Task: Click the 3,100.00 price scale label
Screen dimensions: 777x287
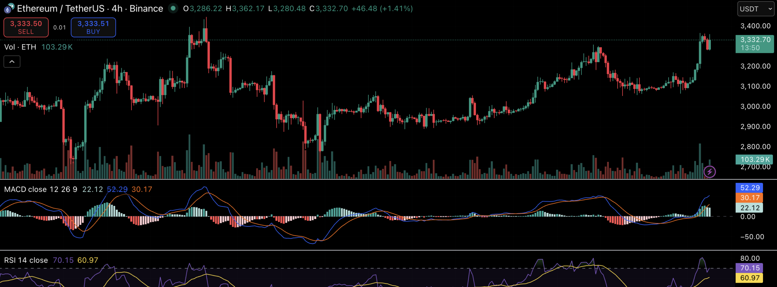Action: pyautogui.click(x=755, y=86)
